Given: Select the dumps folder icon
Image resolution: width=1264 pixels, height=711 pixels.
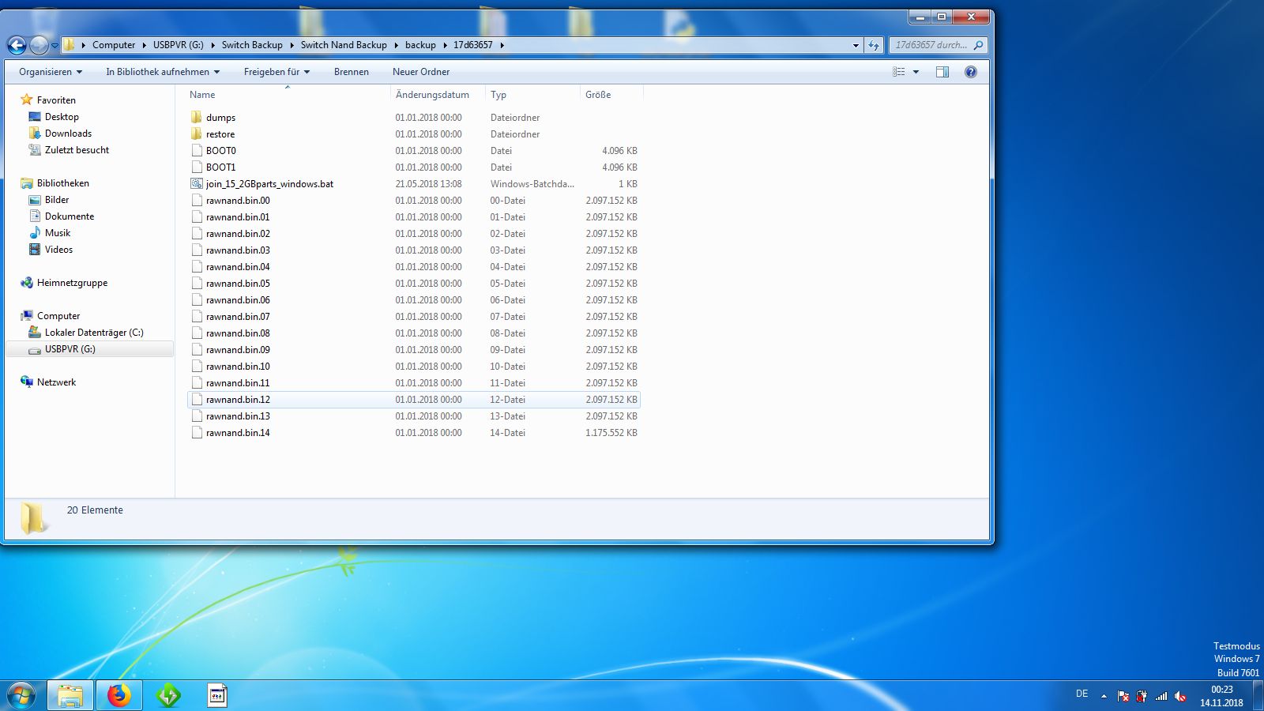Looking at the screenshot, I should coord(197,117).
